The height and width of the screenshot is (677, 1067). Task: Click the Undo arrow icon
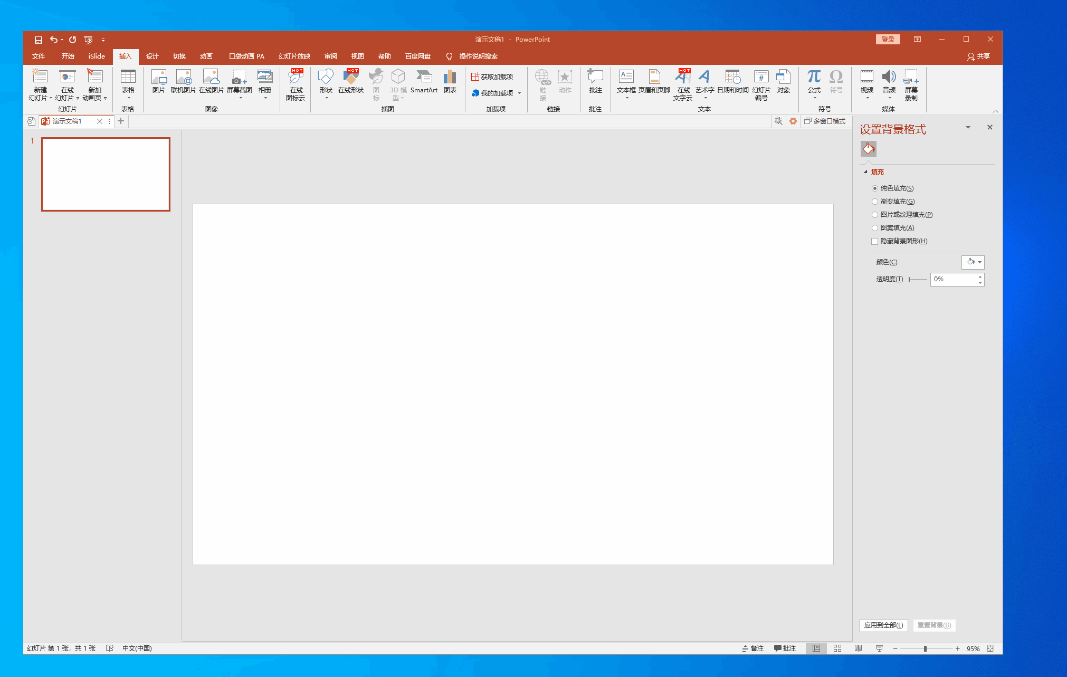54,40
